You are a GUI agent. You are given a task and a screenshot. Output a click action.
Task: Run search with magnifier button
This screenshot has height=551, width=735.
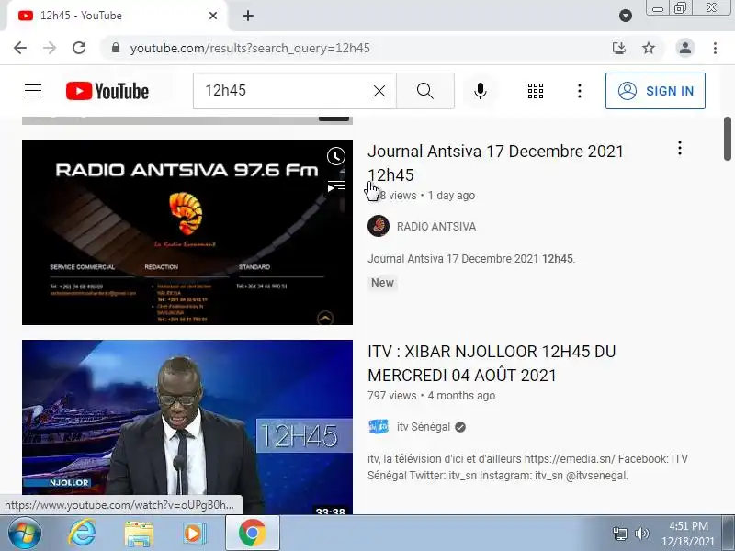coord(425,91)
